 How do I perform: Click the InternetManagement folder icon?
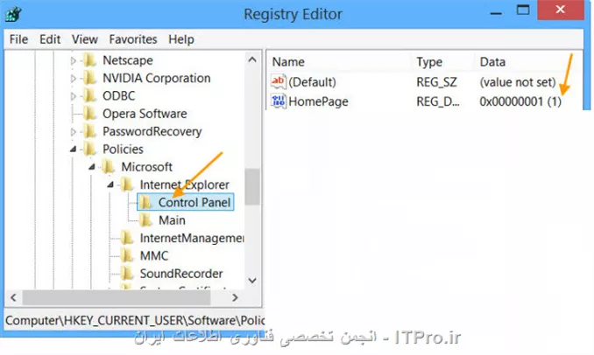127,238
